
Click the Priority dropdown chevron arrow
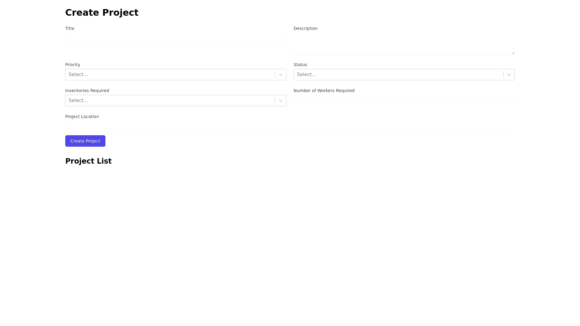(x=281, y=75)
